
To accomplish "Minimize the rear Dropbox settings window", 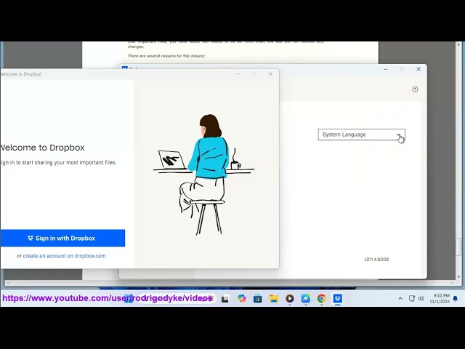I will 386,69.
